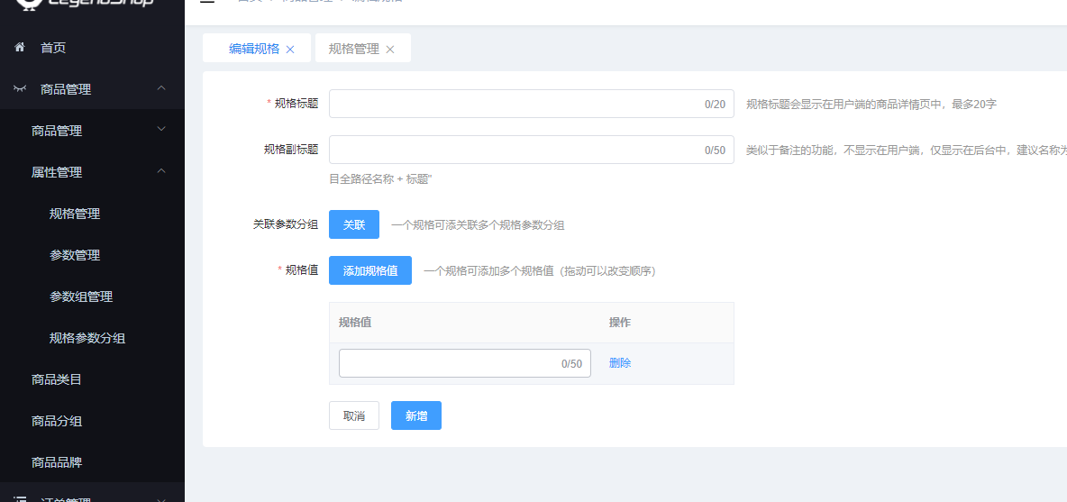Toggle the hamburger sidebar collapse icon
This screenshot has width=1067, height=502.
point(207,3)
